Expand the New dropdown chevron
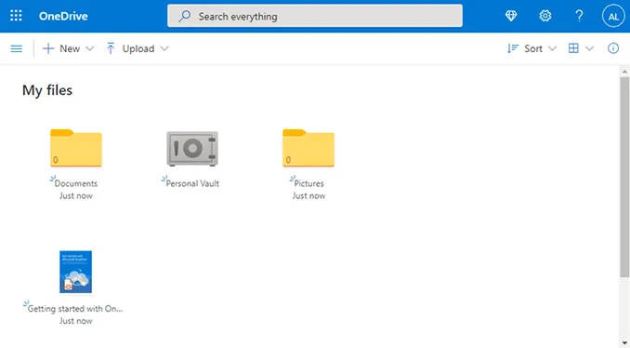Image resolution: width=630 pixels, height=348 pixels. 90,48
